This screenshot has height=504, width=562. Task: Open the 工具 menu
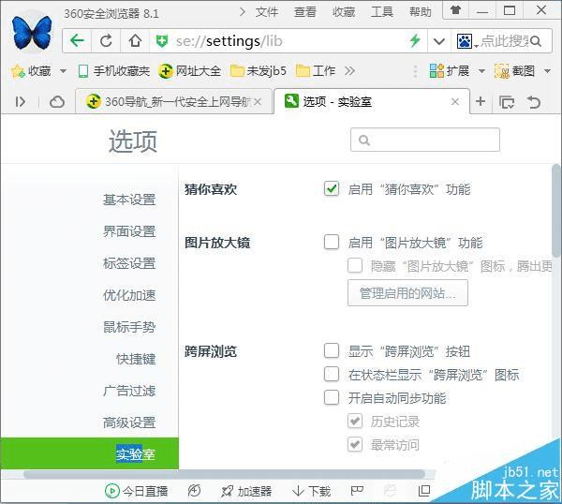click(382, 12)
